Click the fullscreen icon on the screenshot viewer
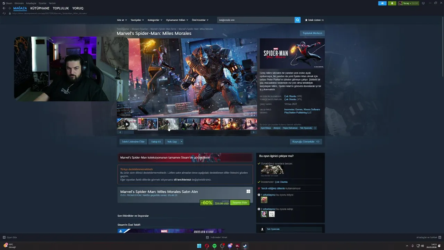Image resolution: width=444 pixels, height=250 pixels. [253, 114]
